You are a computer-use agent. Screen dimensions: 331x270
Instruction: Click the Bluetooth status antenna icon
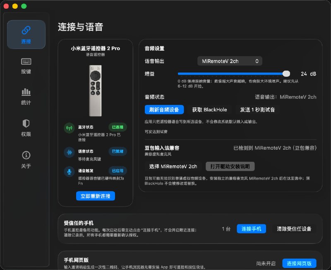click(69, 128)
